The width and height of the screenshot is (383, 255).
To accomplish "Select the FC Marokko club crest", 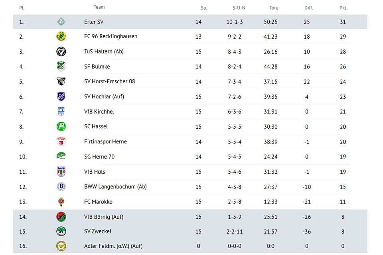I will (x=61, y=202).
